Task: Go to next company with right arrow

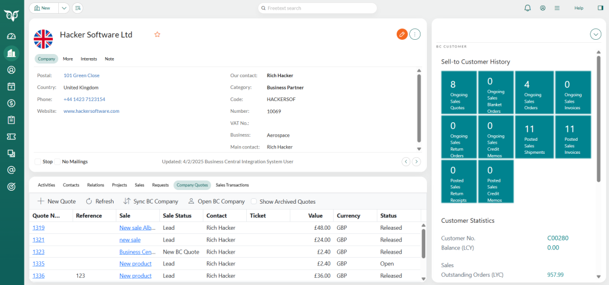Action: [416, 161]
